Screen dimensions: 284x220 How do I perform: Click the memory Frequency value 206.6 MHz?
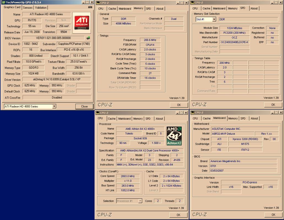150,40
